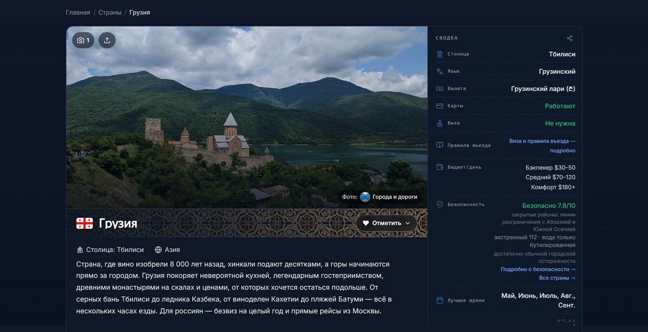Screen dimensions: 648x332
Task: Click the Азия region label
Action: 172,250
